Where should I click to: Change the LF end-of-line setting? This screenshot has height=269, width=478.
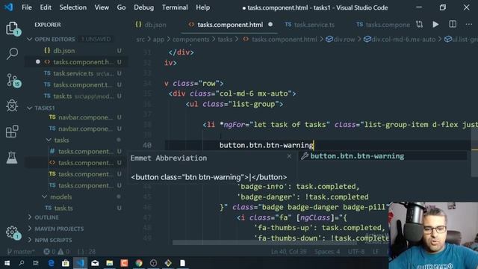coord(376,252)
